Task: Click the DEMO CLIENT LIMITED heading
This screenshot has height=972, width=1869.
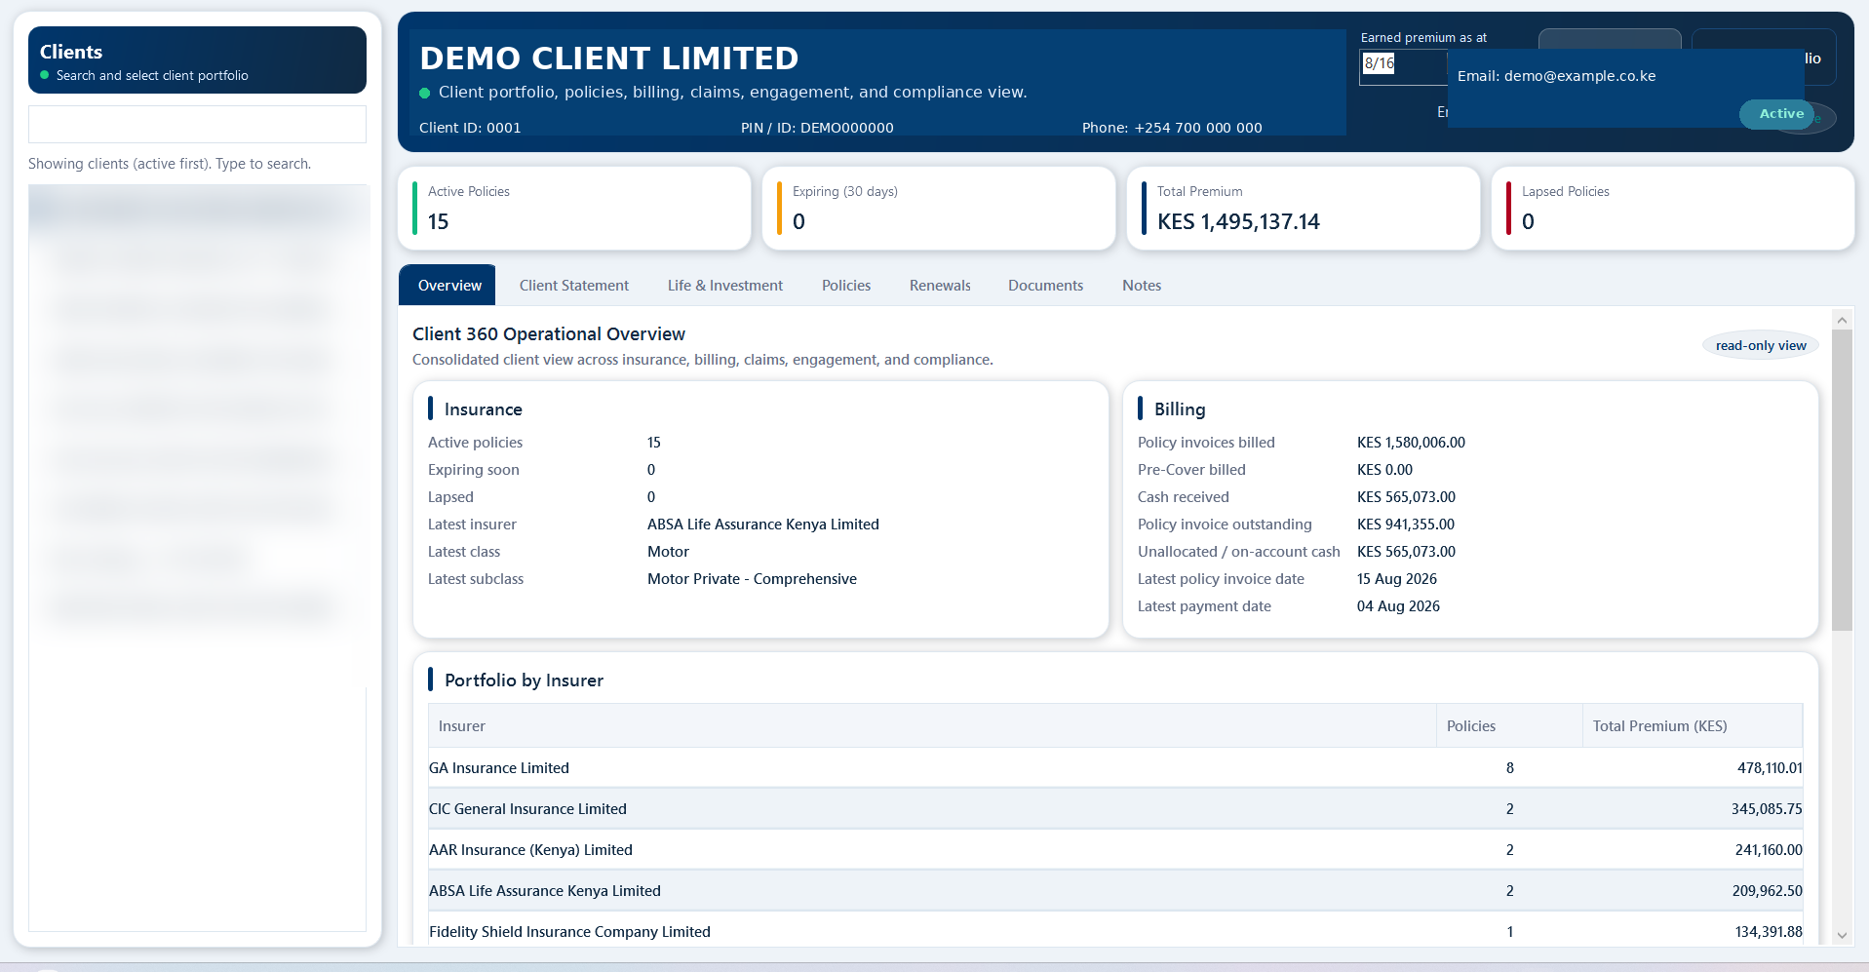Action: coord(609,58)
